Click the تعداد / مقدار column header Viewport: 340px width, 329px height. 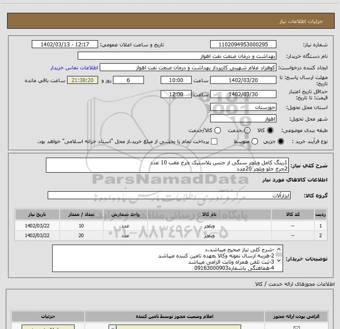[81, 215]
